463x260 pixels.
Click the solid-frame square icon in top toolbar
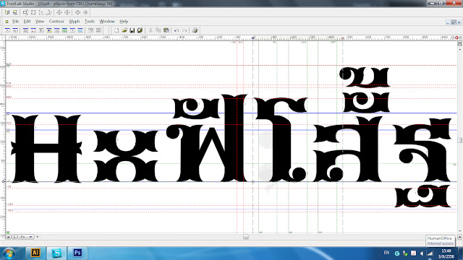click(25, 12)
